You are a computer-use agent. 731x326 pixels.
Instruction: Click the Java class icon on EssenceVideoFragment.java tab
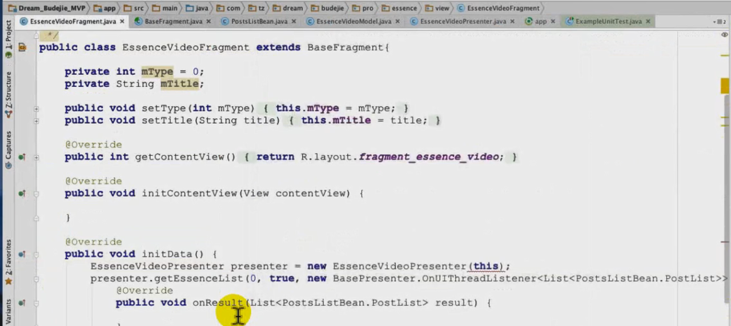pos(24,22)
